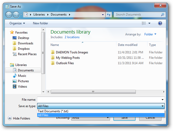Open Dropbox in Favorites
Screen dimensions: 173x131
click(x=24, y=49)
